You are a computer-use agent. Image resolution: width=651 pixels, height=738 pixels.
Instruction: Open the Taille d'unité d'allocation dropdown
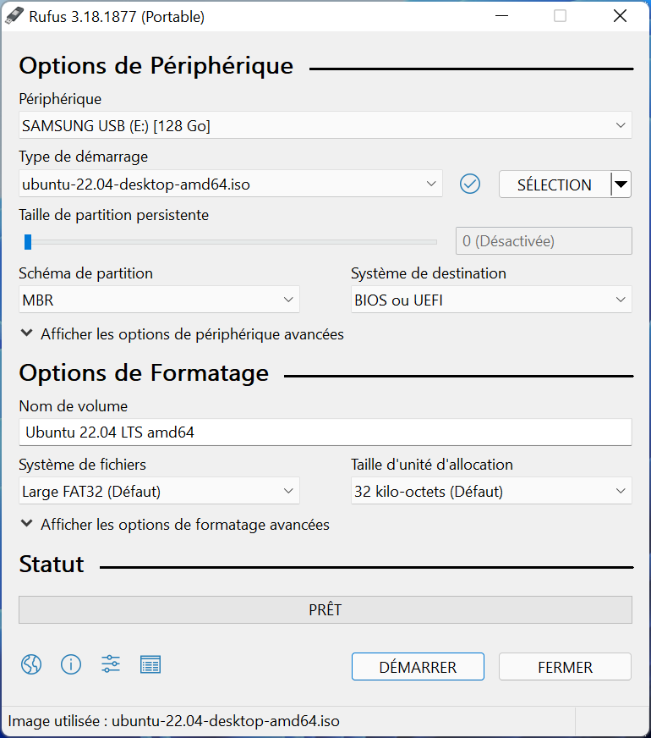491,491
